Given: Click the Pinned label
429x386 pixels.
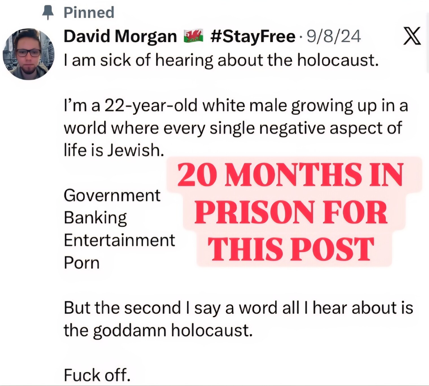Looking at the screenshot, I should coord(89,13).
